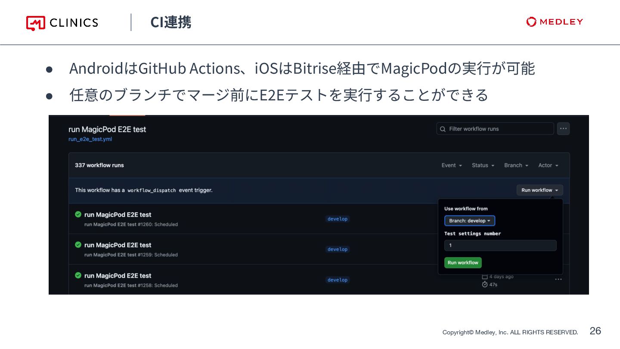Toggle the grey Run workflow dropdown button
The height and width of the screenshot is (349, 620).
(x=539, y=190)
